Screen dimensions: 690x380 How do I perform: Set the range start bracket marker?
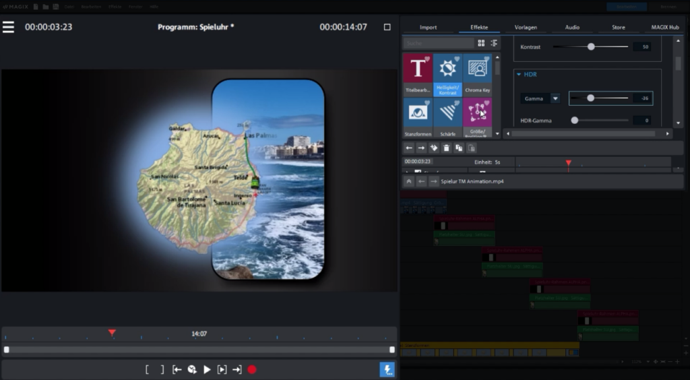(147, 370)
